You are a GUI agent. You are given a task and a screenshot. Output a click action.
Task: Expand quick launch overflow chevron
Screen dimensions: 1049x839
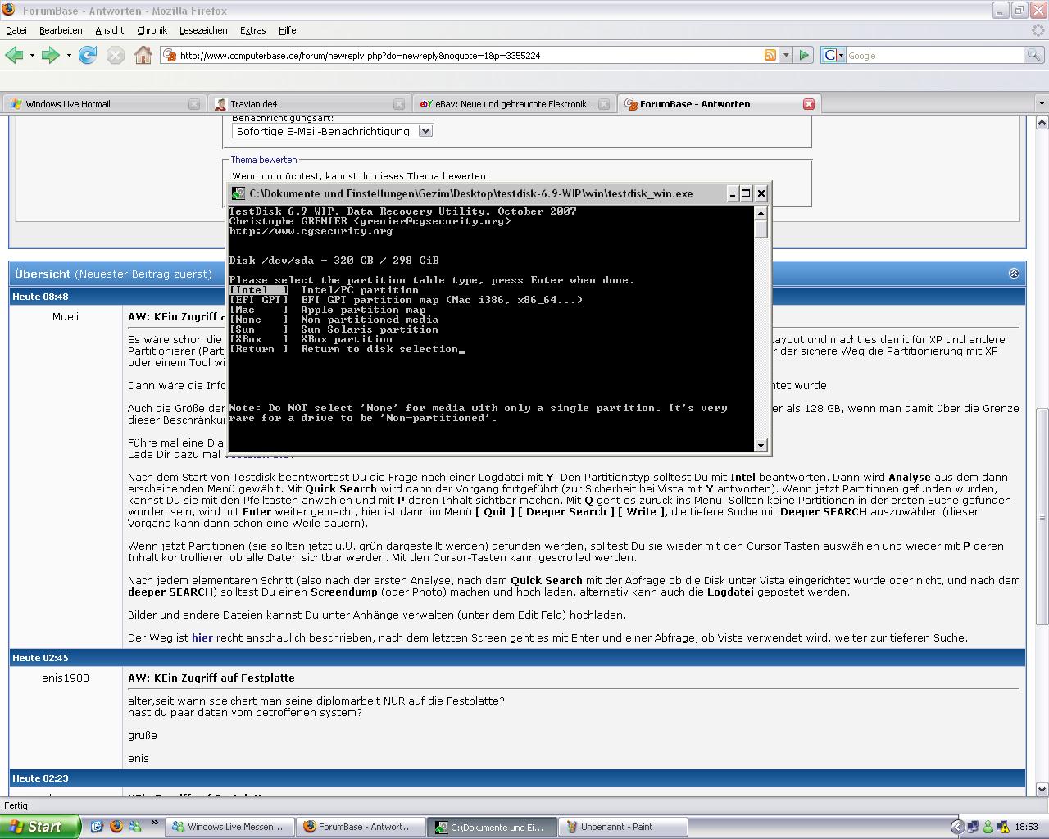pyautogui.click(x=154, y=824)
